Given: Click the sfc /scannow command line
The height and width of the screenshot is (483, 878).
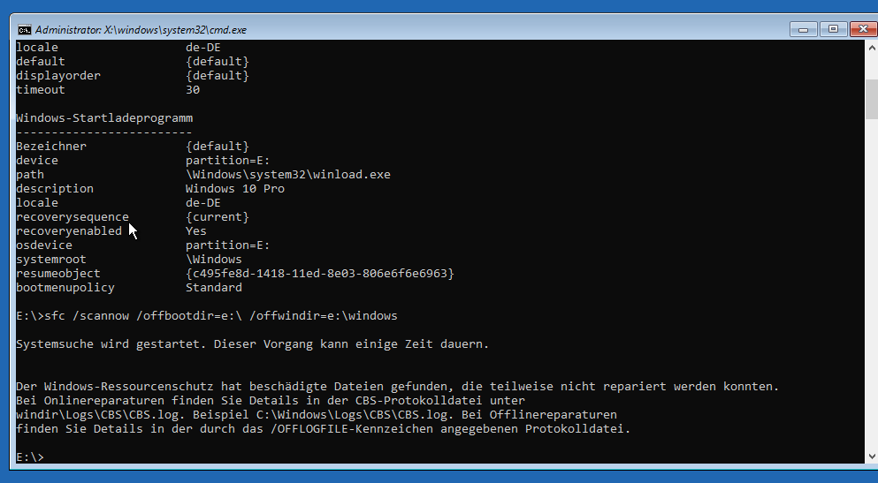Looking at the screenshot, I should 207,315.
